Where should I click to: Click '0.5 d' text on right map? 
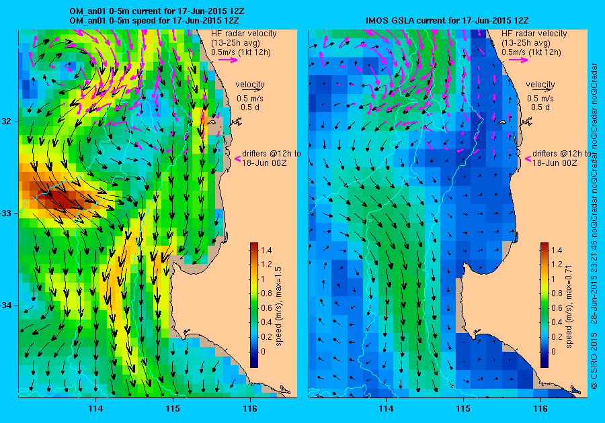click(x=540, y=107)
